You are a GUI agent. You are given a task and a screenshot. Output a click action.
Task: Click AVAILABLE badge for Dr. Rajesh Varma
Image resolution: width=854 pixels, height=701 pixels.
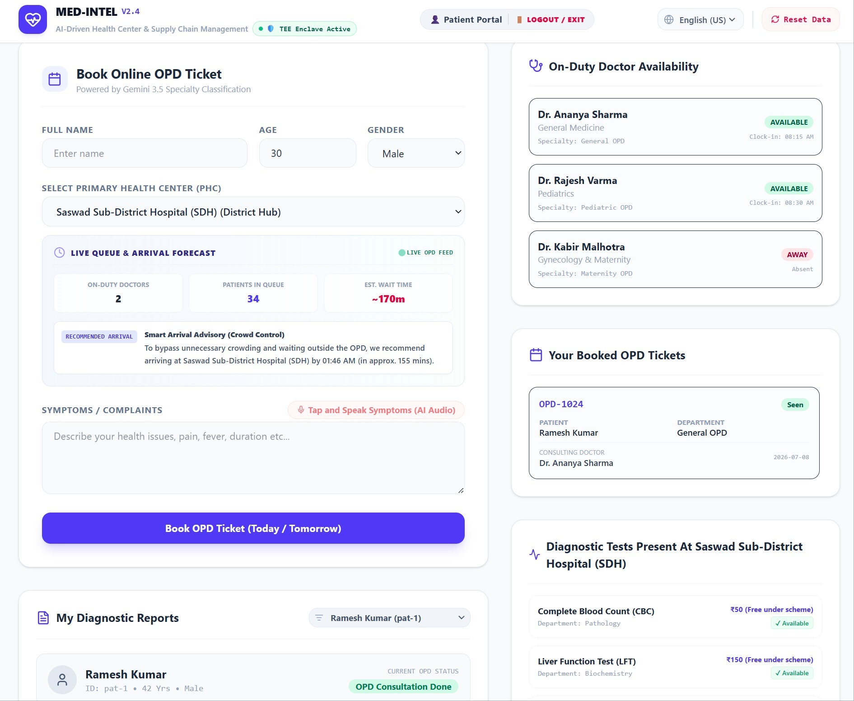pos(789,188)
